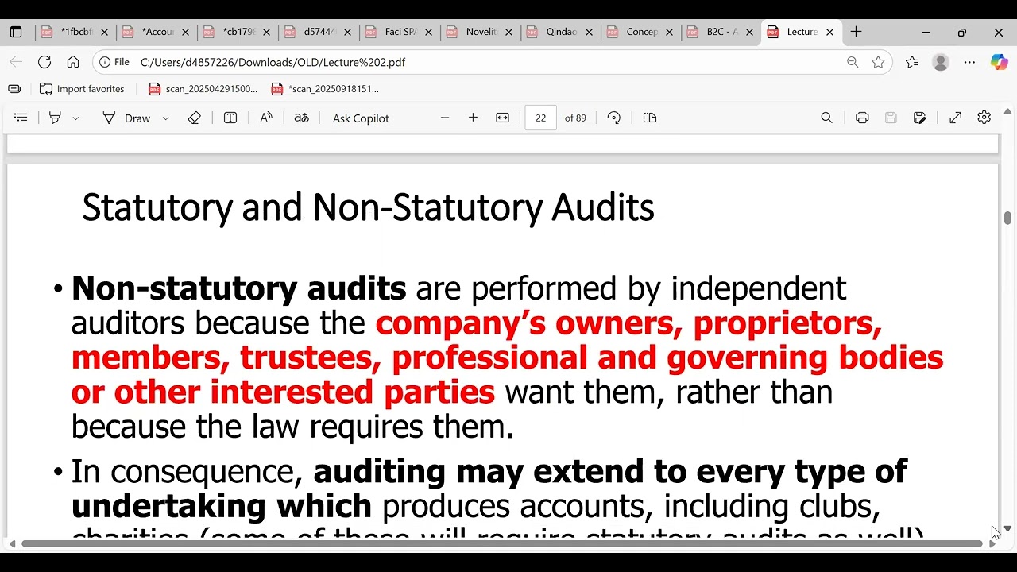Zoom out the PDF with minus
This screenshot has height=572, width=1017.
click(x=445, y=118)
